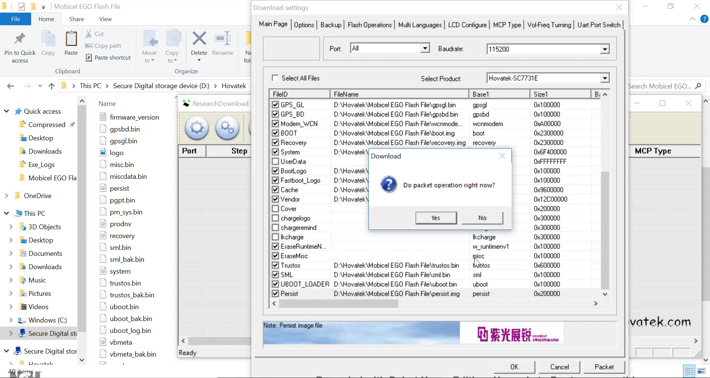Viewport: 710px width, 378px height.
Task: Click the Back arrow in Explorer
Action: pos(11,86)
